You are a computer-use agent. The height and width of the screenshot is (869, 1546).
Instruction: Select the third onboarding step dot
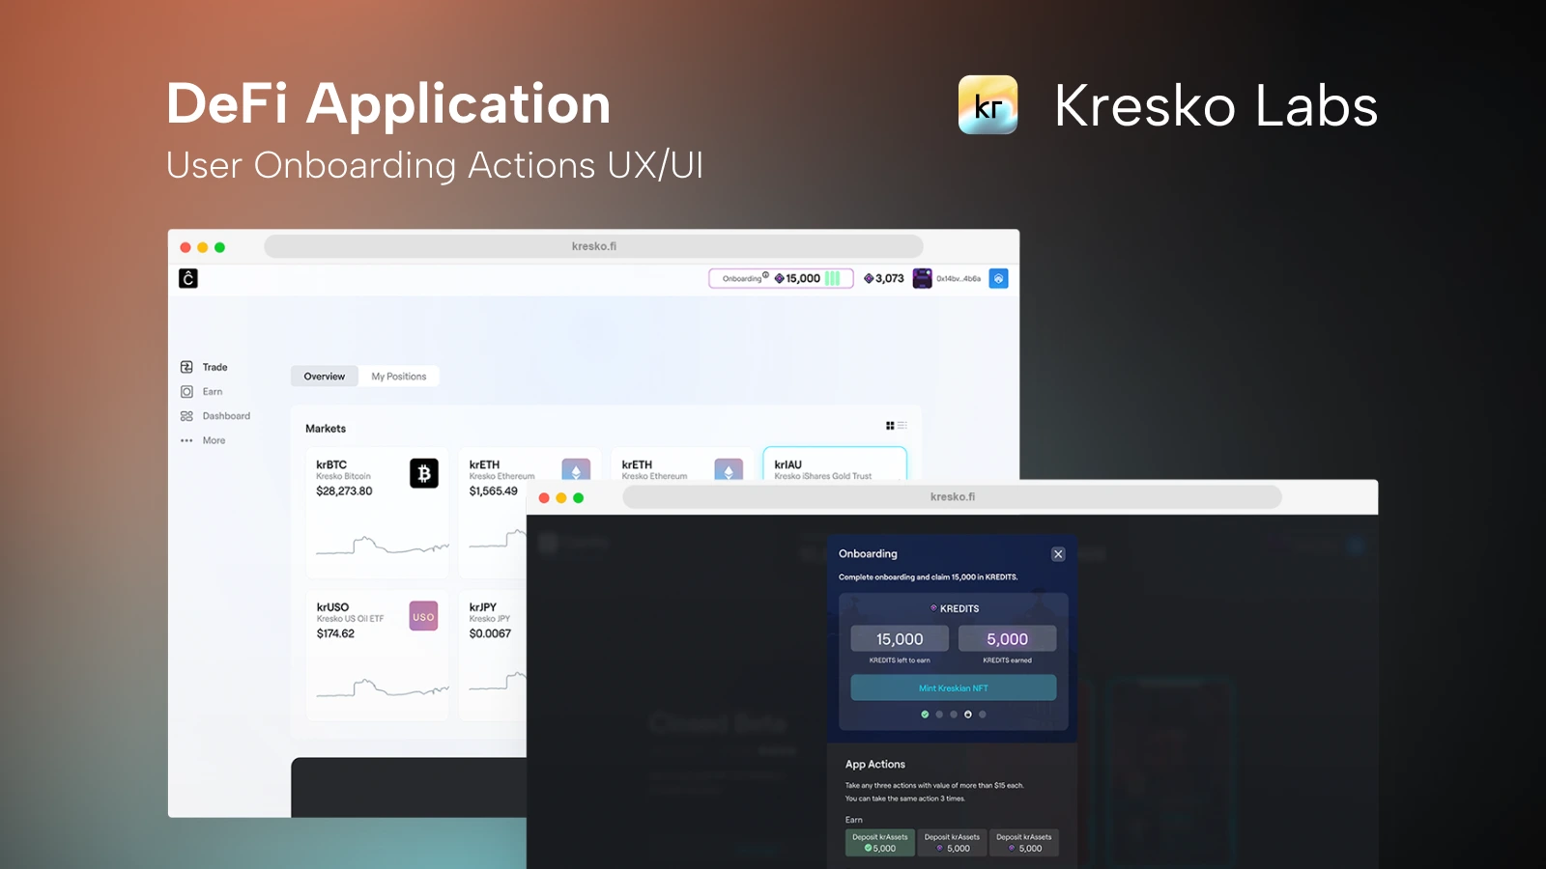(x=954, y=715)
